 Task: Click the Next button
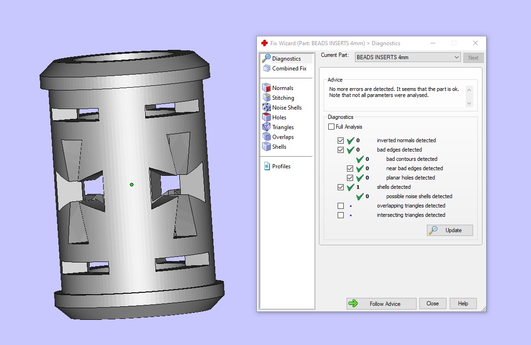click(x=473, y=57)
